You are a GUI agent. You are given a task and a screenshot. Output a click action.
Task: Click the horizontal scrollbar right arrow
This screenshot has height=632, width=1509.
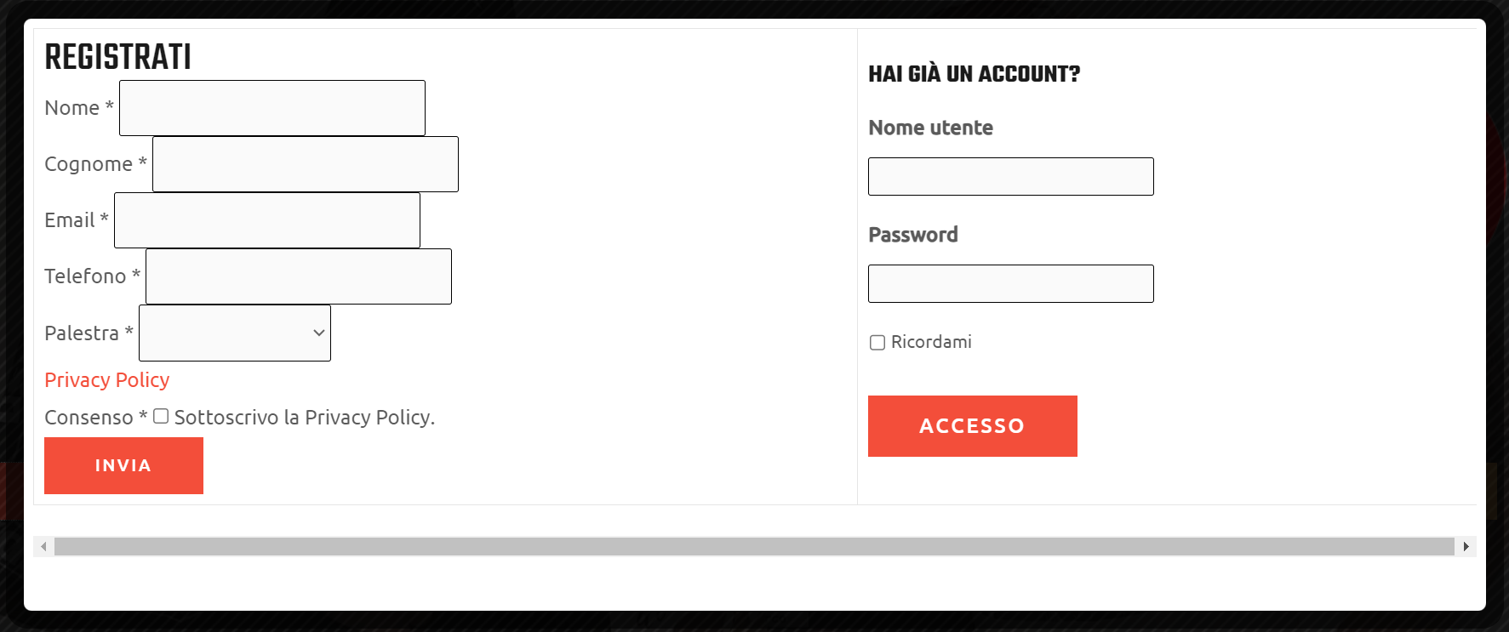pos(1466,546)
